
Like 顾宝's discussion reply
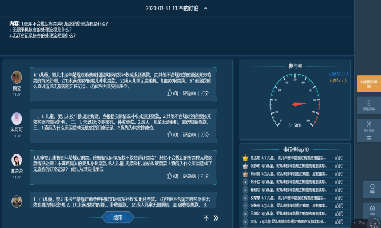pyautogui.click(x=169, y=93)
